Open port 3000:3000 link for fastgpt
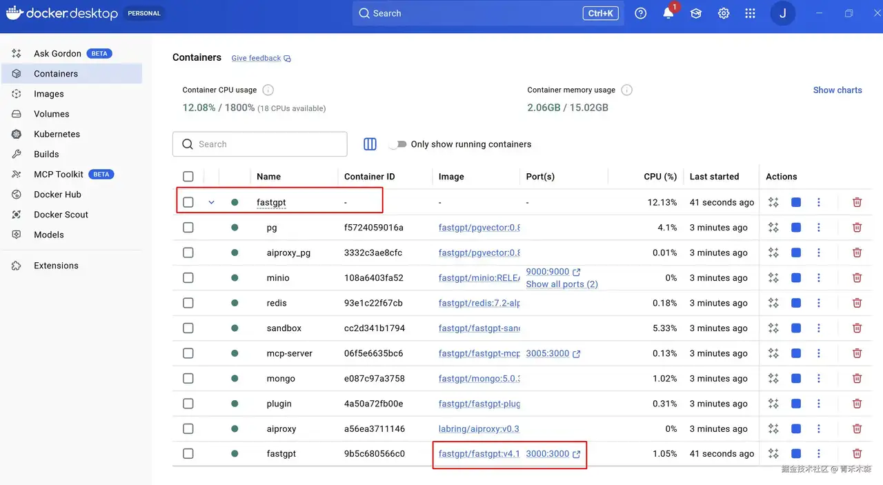This screenshot has width=883, height=485. click(x=553, y=454)
